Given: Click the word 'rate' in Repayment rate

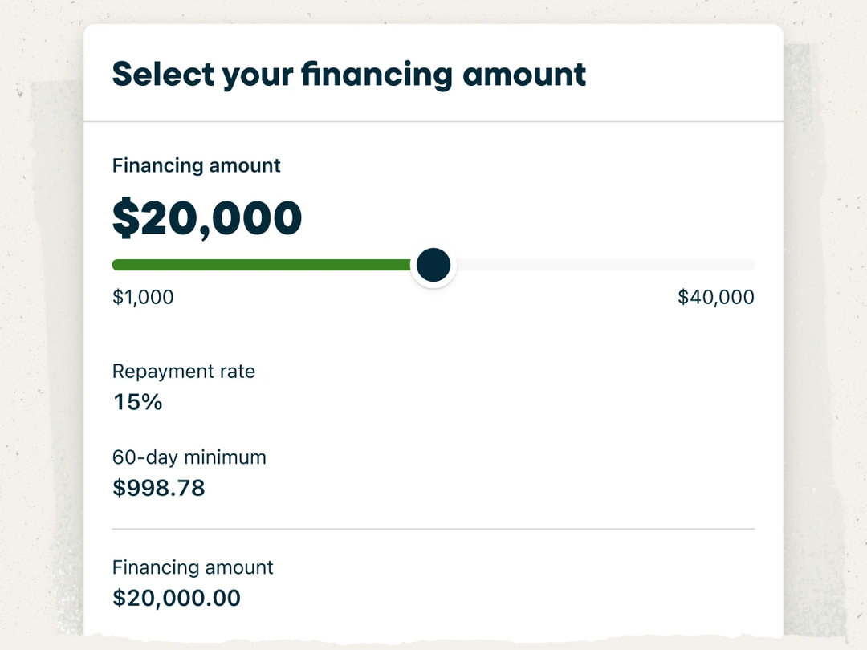Looking at the screenshot, I should click(x=238, y=372).
